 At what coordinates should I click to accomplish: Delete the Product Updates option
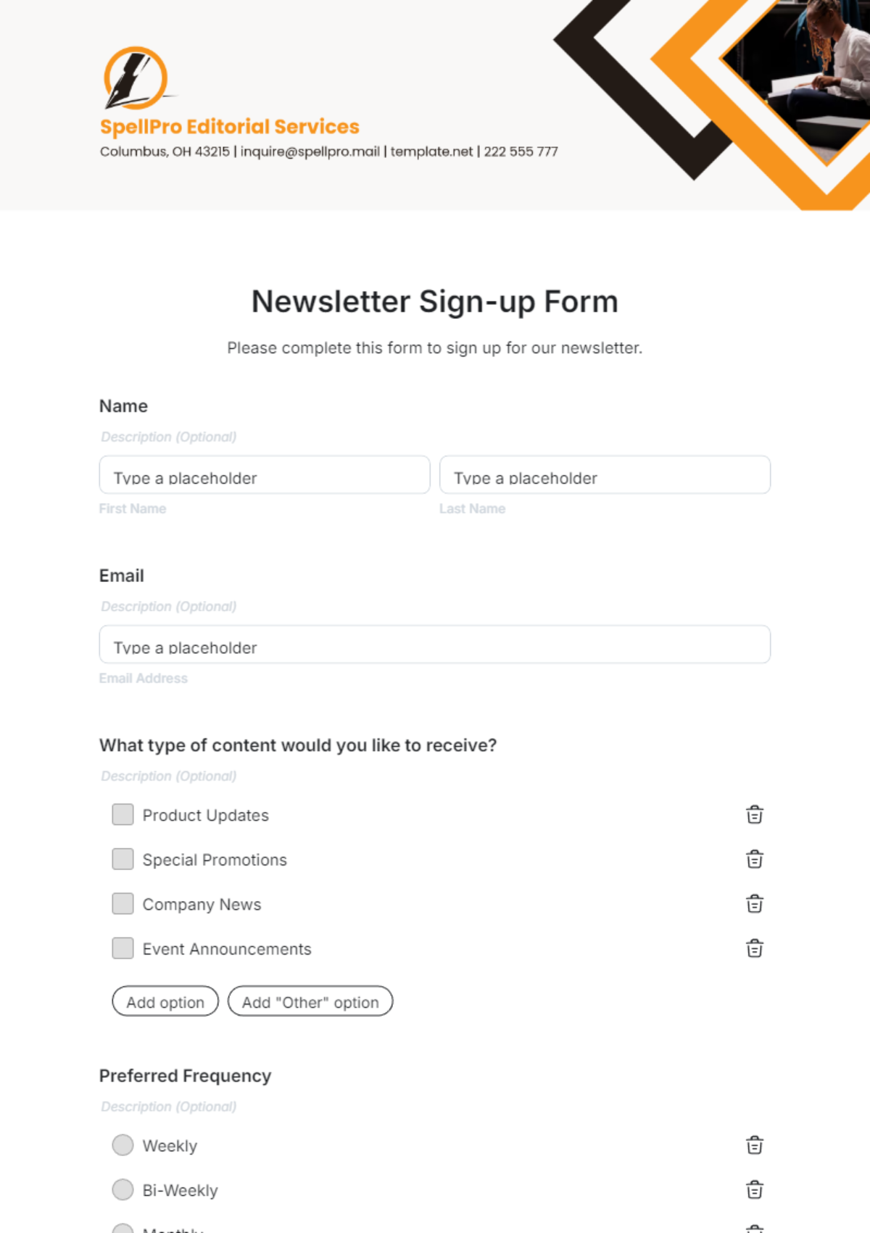[x=754, y=815]
